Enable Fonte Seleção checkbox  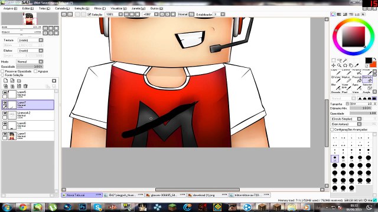click(2, 75)
